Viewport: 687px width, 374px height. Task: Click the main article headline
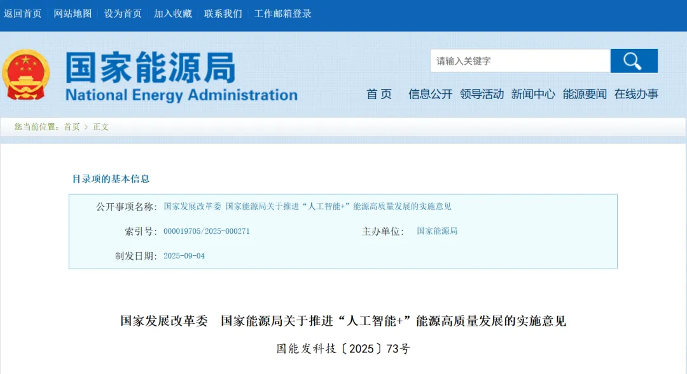pyautogui.click(x=343, y=321)
